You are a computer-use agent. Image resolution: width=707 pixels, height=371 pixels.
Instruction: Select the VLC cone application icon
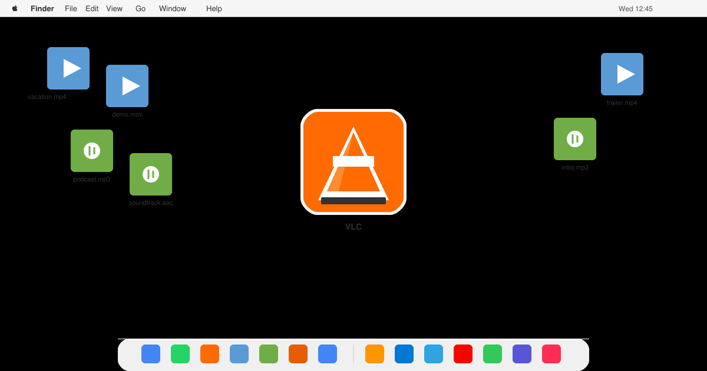[x=353, y=162]
